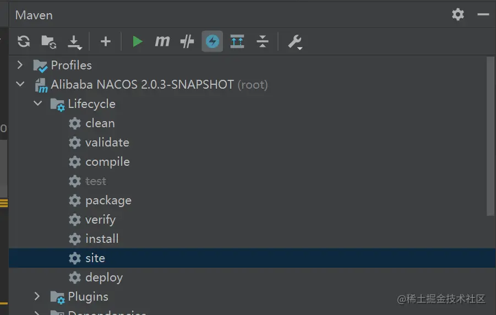496x315 pixels.
Task: Click the gear icon beside deploy
Action: (x=75, y=278)
